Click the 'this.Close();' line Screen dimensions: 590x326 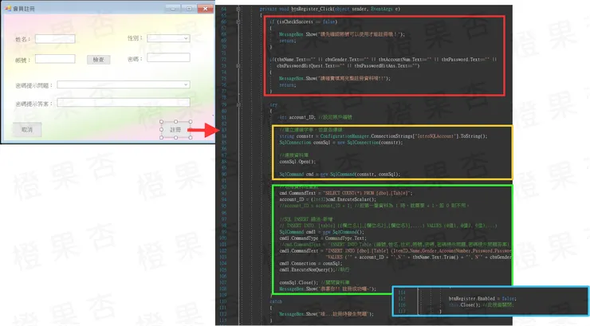[x=482, y=305]
